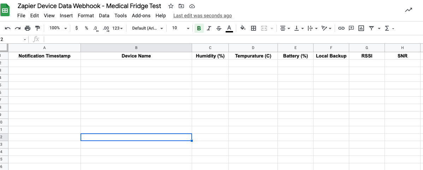This screenshot has height=170, width=423.
Task: Open the fill color picker
Action: pos(243,28)
